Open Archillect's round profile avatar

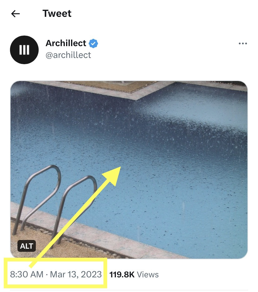point(24,50)
